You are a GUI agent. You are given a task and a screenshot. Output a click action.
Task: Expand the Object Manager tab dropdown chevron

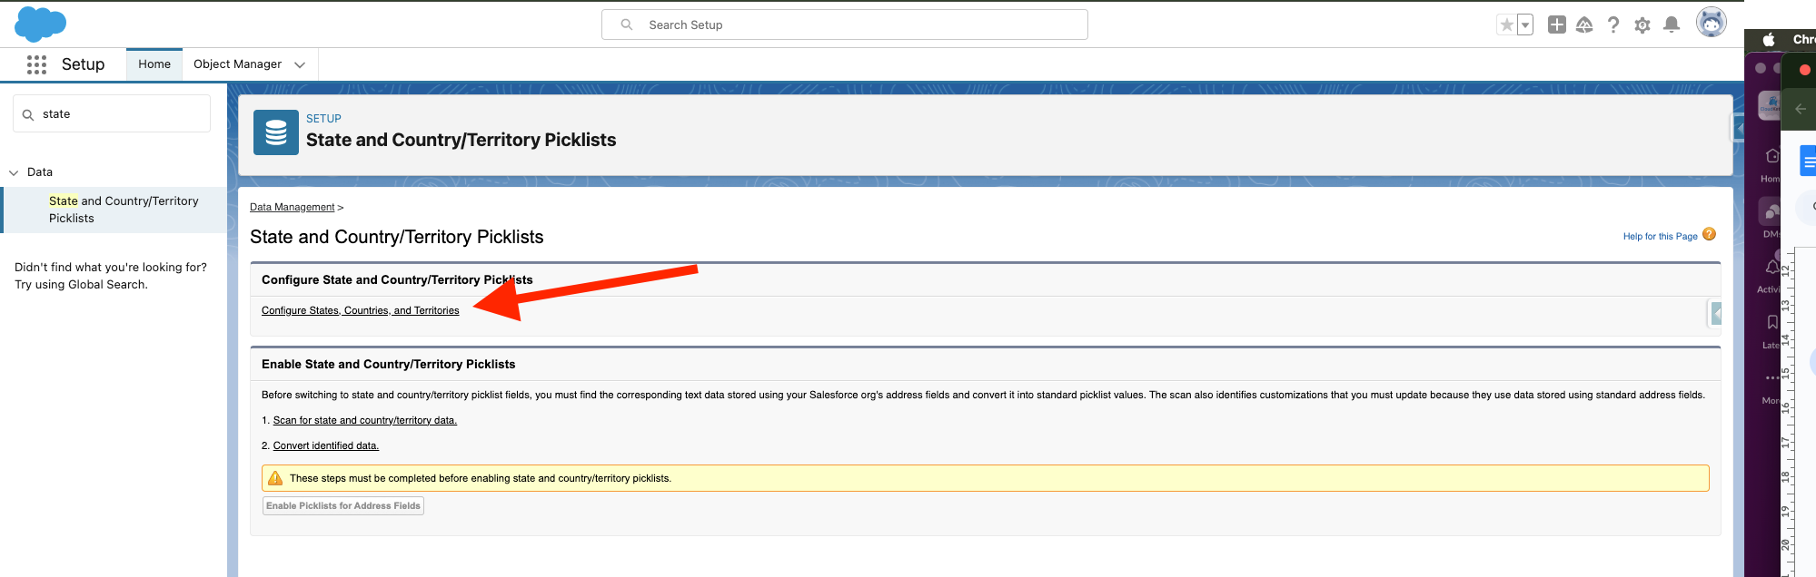(300, 65)
